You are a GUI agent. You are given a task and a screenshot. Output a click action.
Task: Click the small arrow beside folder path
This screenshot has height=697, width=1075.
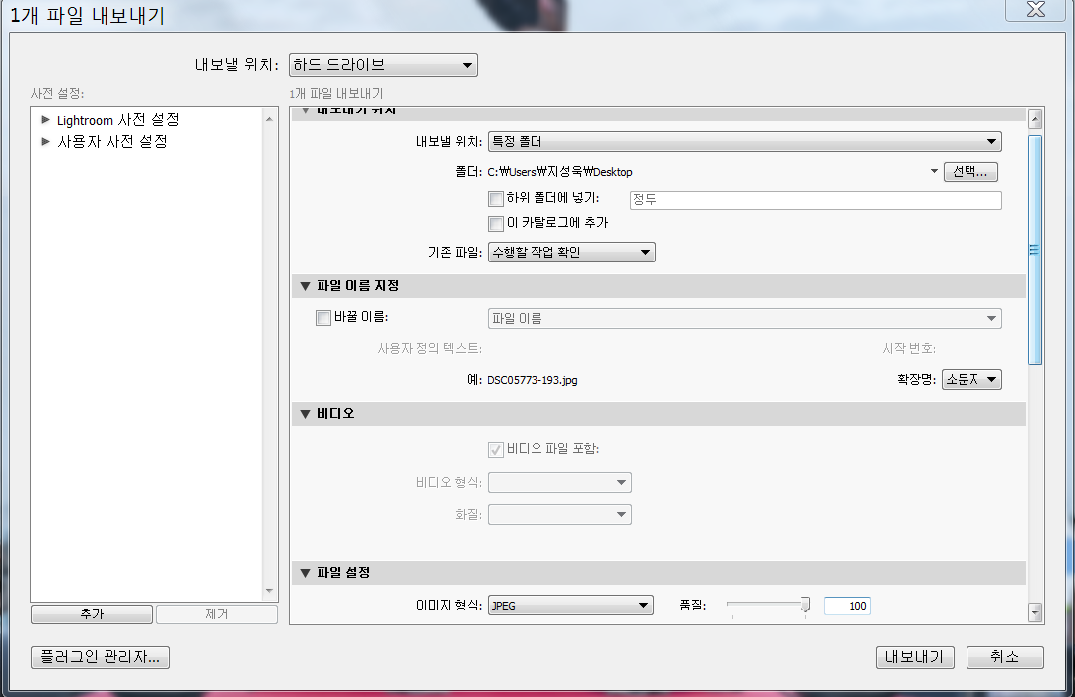coord(934,172)
